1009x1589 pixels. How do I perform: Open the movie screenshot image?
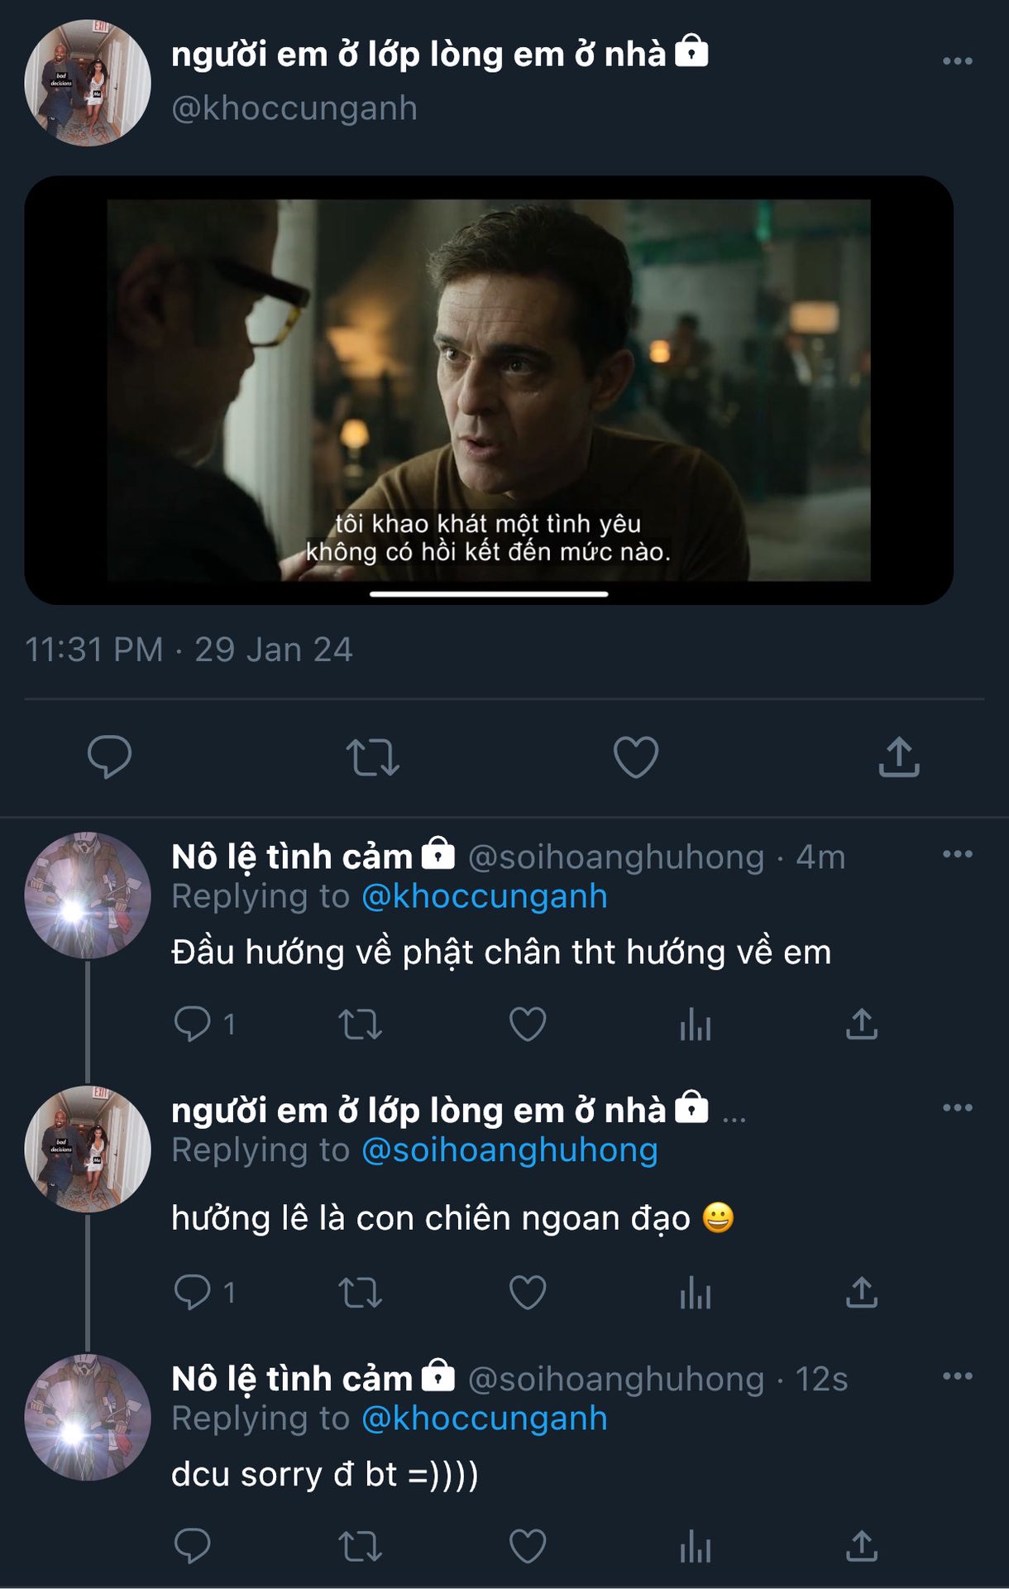click(x=488, y=390)
